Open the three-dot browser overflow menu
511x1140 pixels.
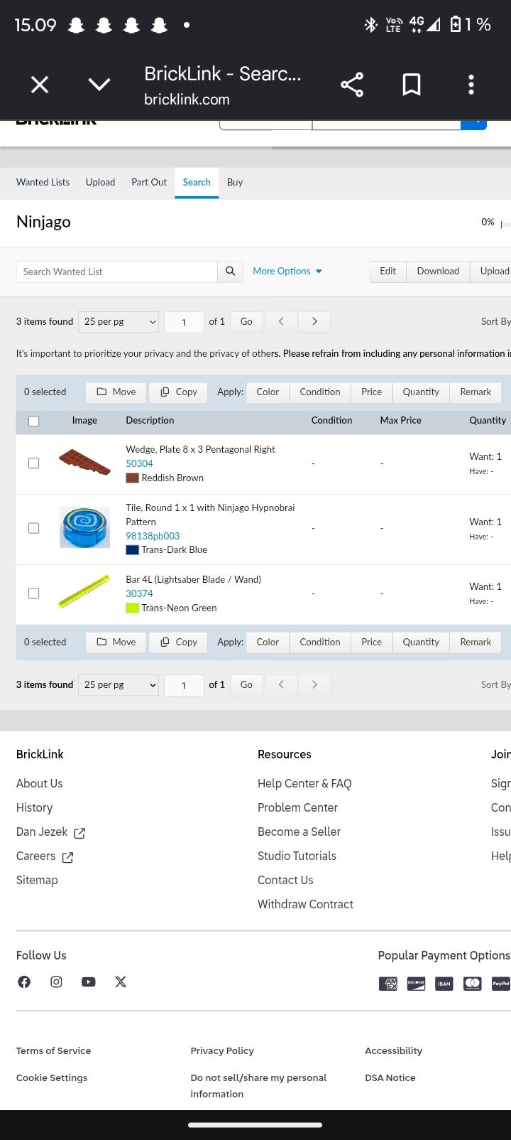click(x=471, y=85)
